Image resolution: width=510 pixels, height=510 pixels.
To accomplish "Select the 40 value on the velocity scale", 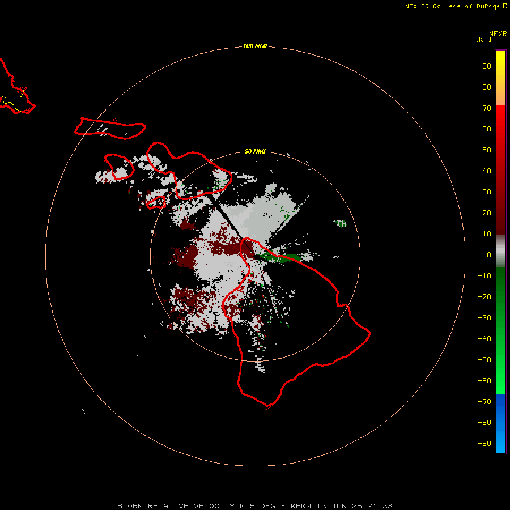I will point(487,171).
